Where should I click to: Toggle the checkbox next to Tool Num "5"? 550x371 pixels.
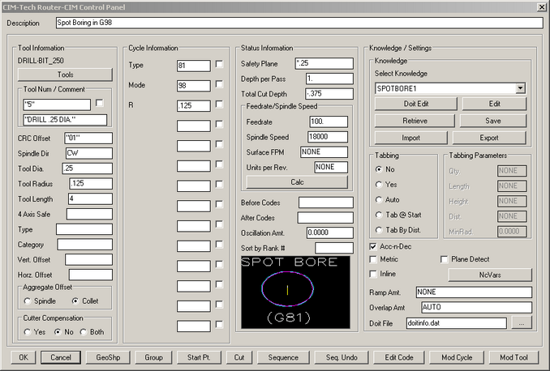click(x=100, y=103)
